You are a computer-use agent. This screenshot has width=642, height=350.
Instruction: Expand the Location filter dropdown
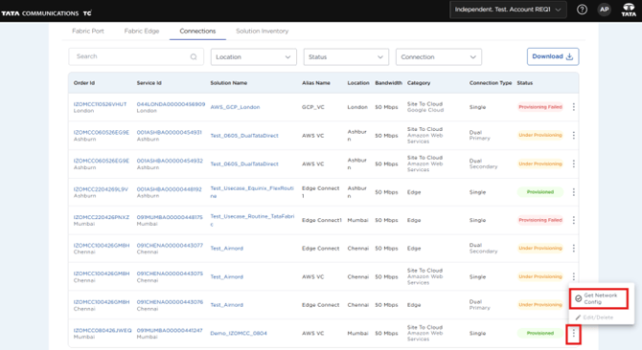coord(253,56)
